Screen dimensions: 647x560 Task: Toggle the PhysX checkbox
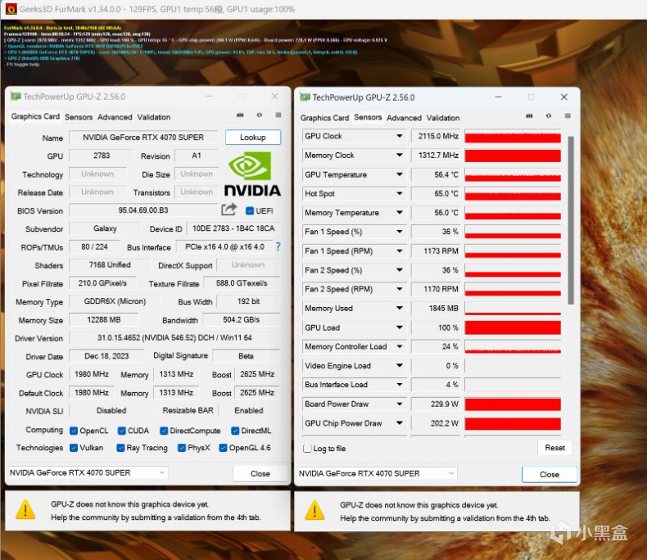(x=182, y=448)
